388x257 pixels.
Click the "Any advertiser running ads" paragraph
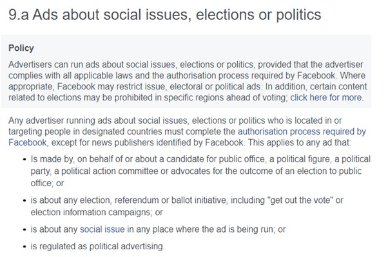tap(187, 131)
